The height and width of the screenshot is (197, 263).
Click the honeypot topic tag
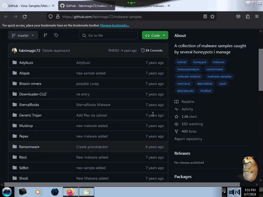click(200, 62)
